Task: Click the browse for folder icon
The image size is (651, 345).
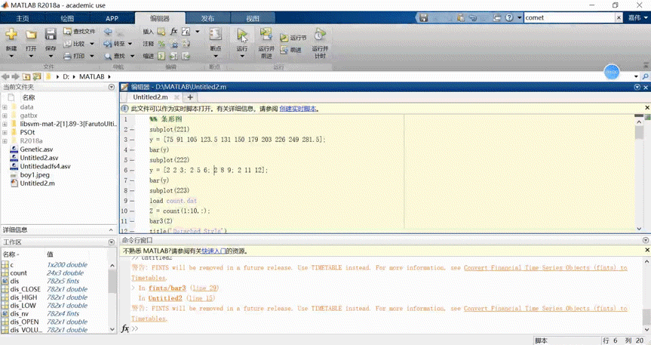Action: coord(37,76)
